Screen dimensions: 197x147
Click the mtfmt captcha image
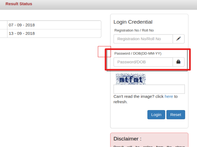131,79
